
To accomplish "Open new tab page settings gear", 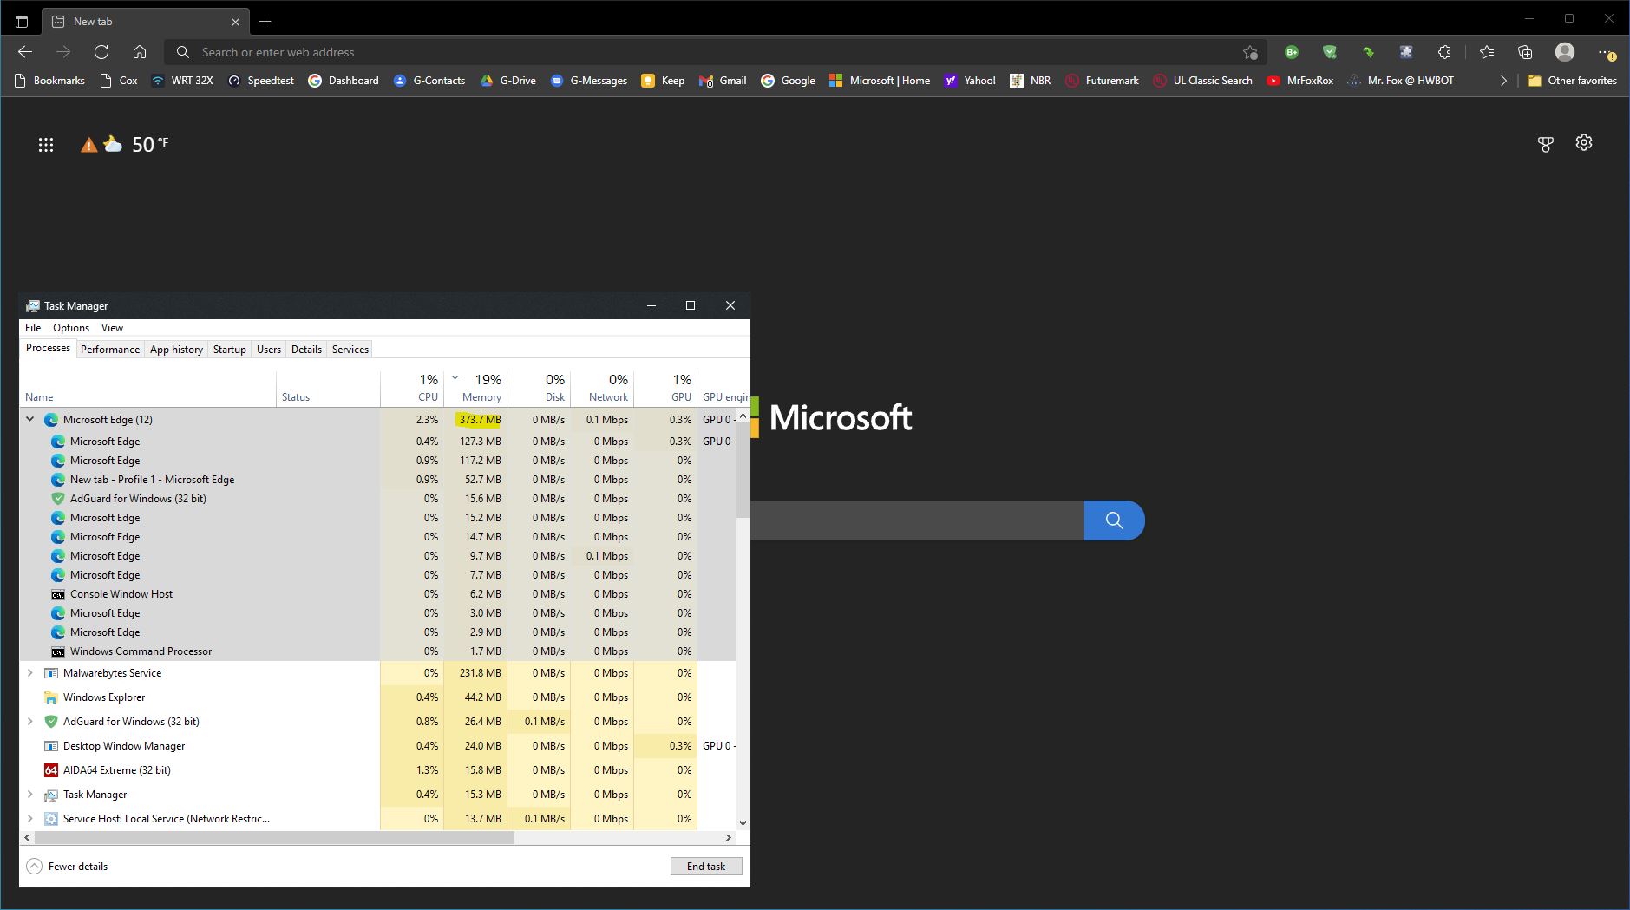I will tap(1584, 143).
